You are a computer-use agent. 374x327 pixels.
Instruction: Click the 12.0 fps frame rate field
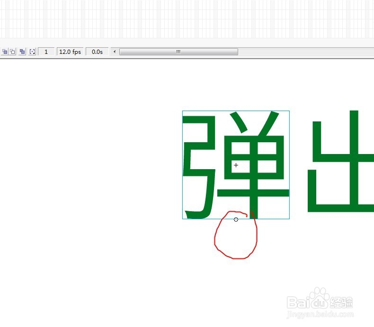[70, 52]
